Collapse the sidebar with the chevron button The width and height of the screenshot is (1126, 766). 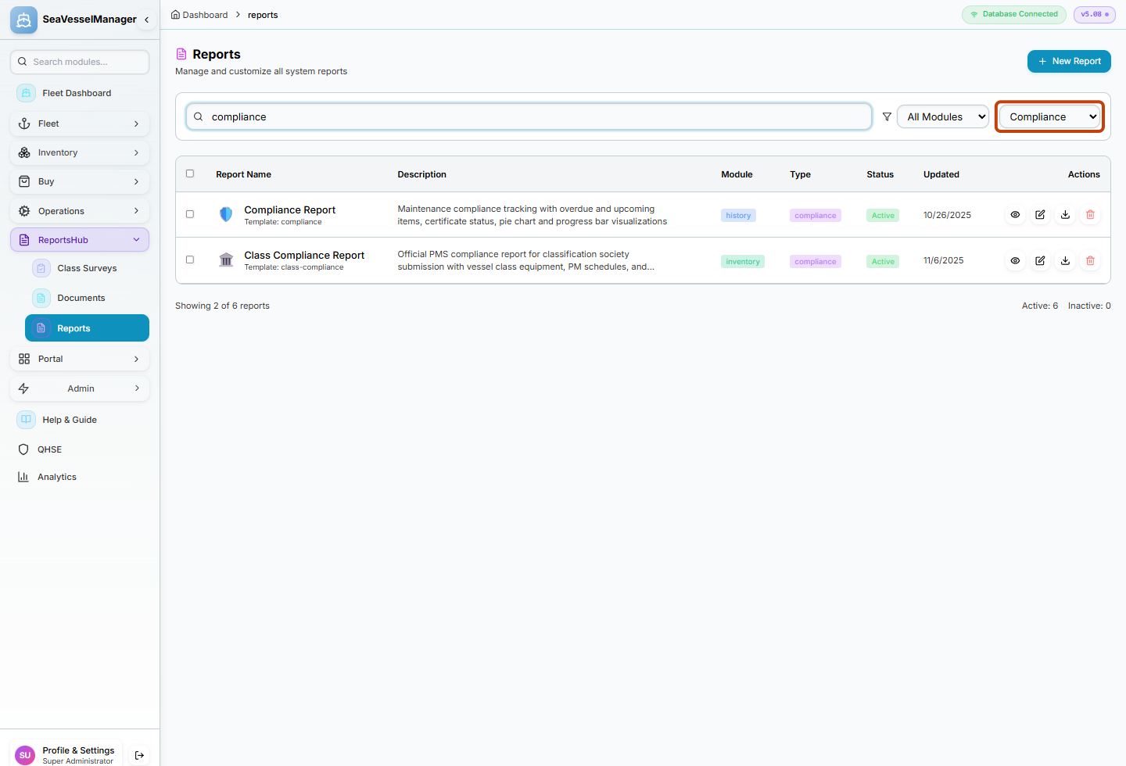[146, 20]
